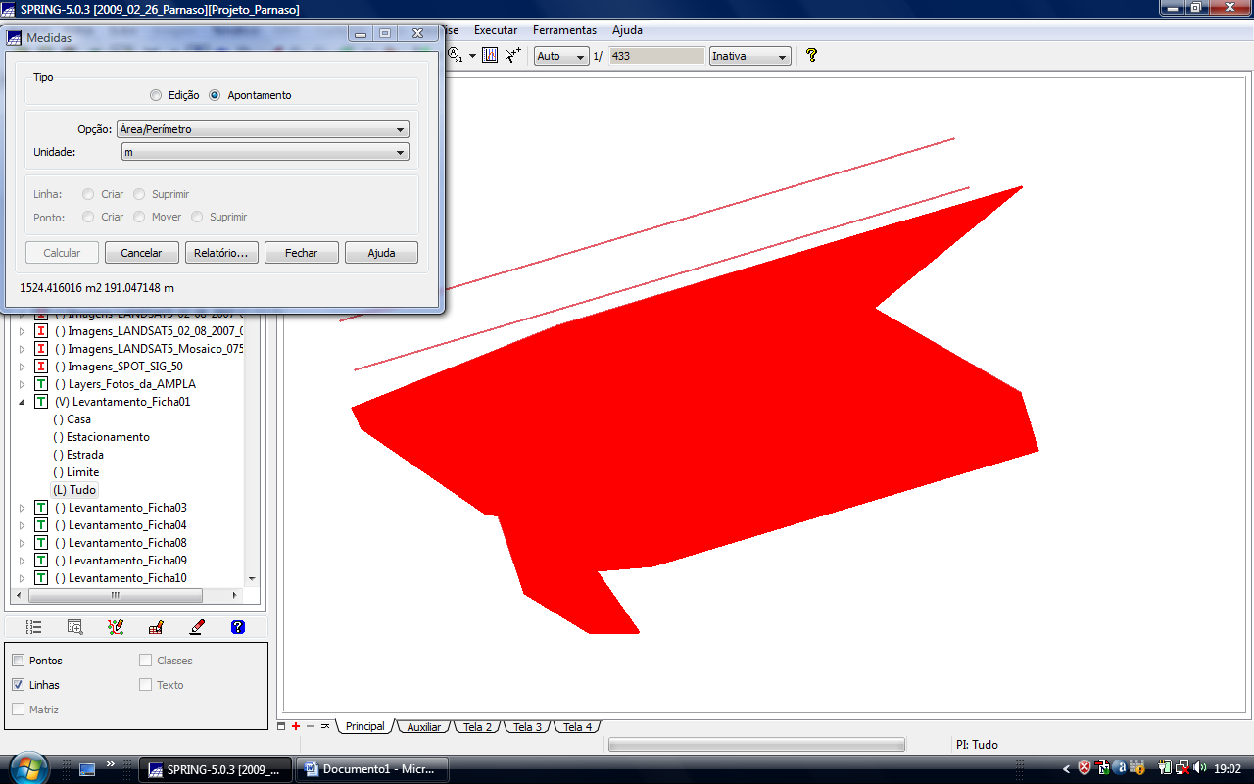The width and height of the screenshot is (1254, 784).
Task: Click the zoom x1 magnifier icon
Action: (x=456, y=56)
